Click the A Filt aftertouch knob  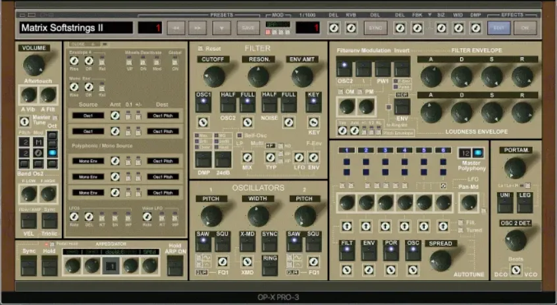48,95
